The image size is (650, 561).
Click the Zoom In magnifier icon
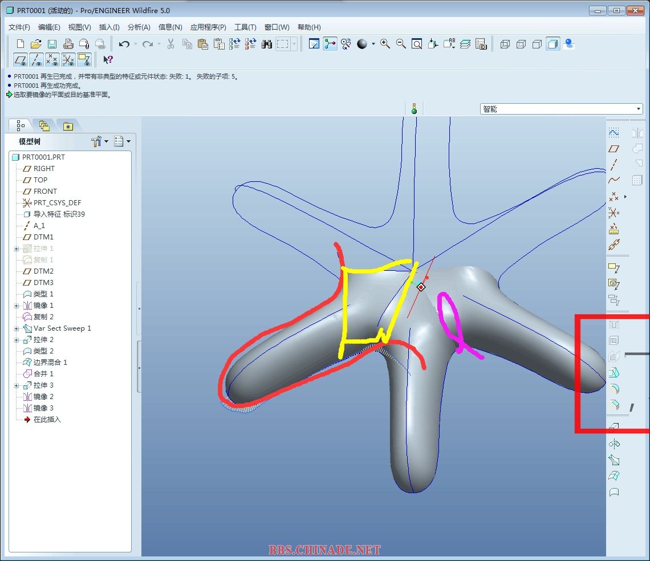[385, 44]
